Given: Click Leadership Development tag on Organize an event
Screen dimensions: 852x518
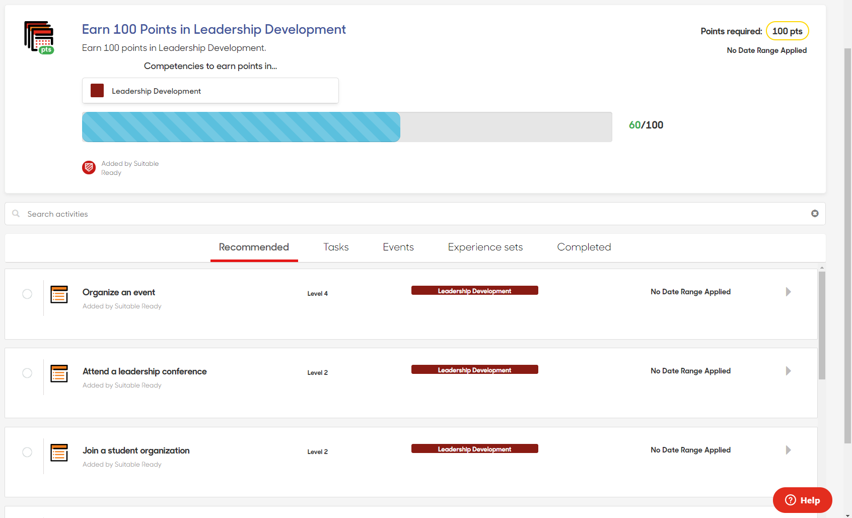Looking at the screenshot, I should [475, 291].
